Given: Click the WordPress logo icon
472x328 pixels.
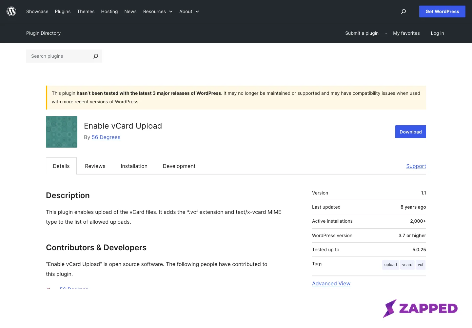Looking at the screenshot, I should tap(11, 11).
